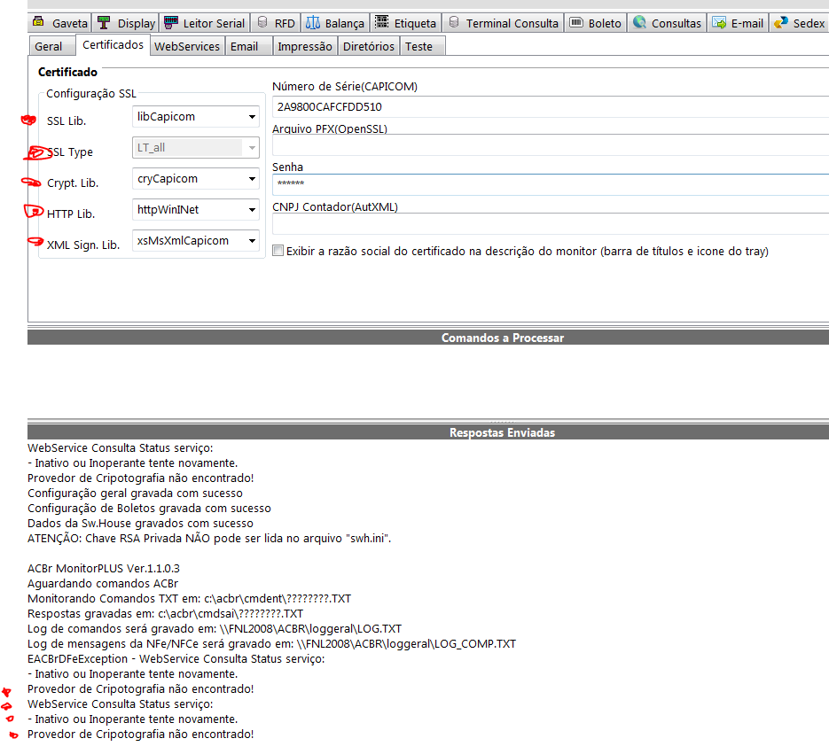Click the Boleto icon
The height and width of the screenshot is (754, 829).
pos(576,23)
